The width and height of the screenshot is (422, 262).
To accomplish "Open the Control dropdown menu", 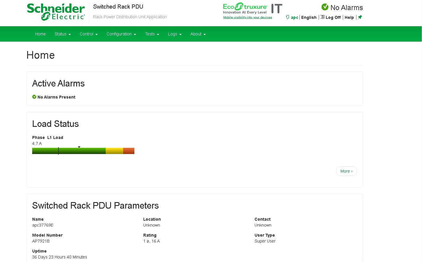I will (x=89, y=34).
